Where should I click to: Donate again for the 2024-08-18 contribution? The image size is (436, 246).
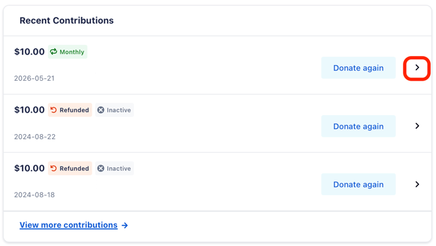coord(359,184)
